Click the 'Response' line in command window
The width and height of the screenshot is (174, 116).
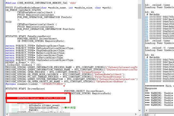pos(151,88)
